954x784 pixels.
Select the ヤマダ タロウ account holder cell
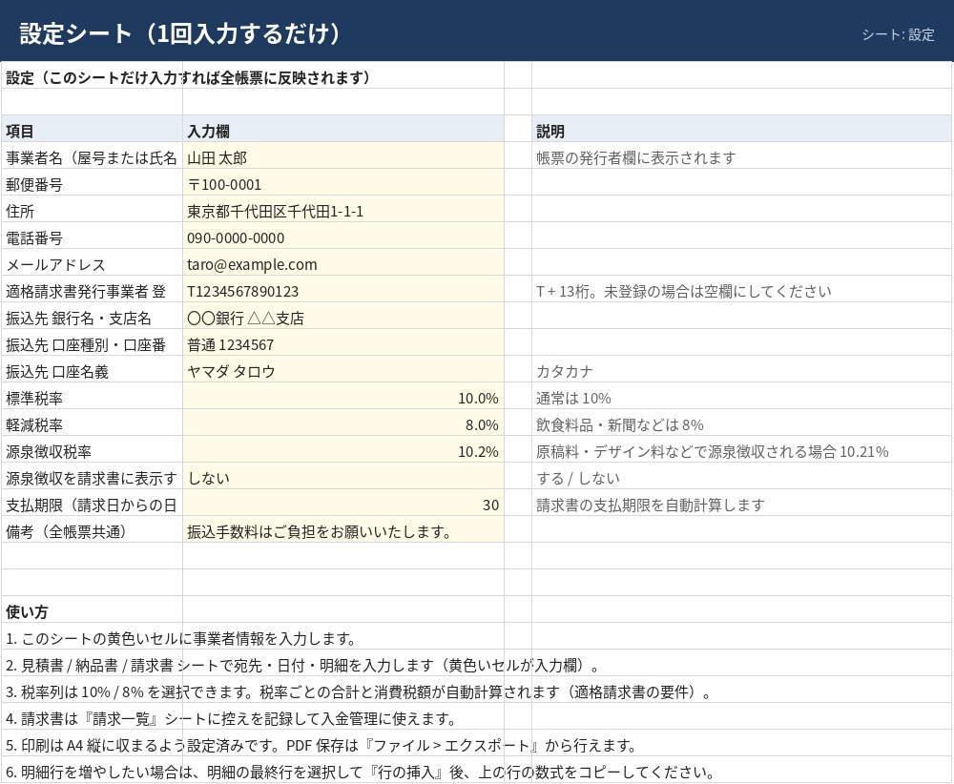click(x=343, y=370)
